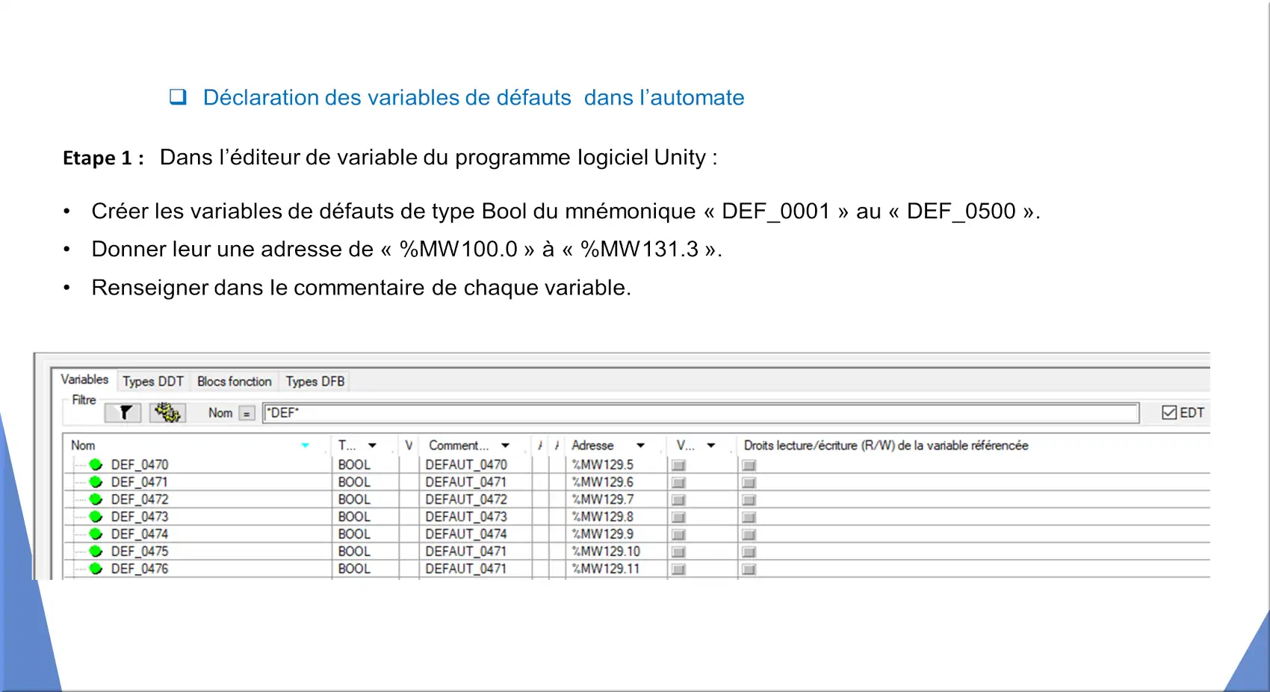Screen dimensions: 1270x692
Task: Select the DEF_0470 variable name
Action: click(x=140, y=465)
